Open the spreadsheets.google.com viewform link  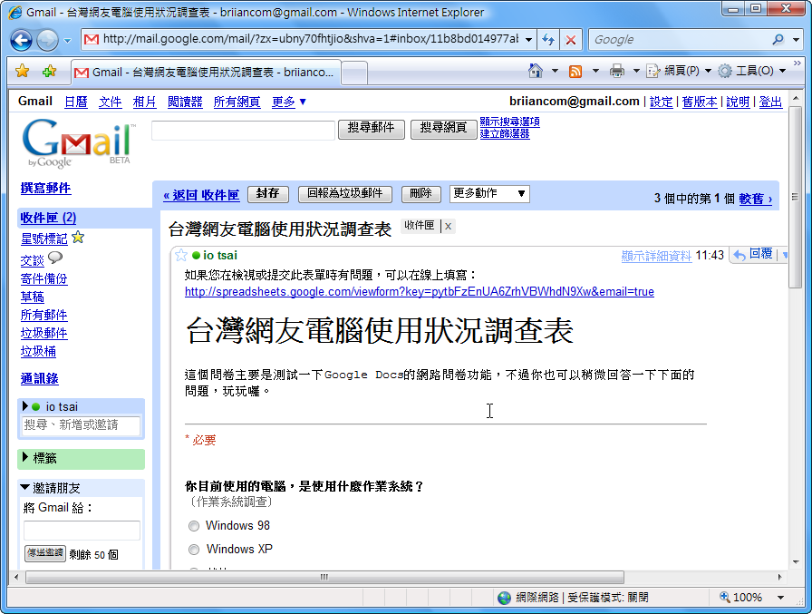[420, 292]
